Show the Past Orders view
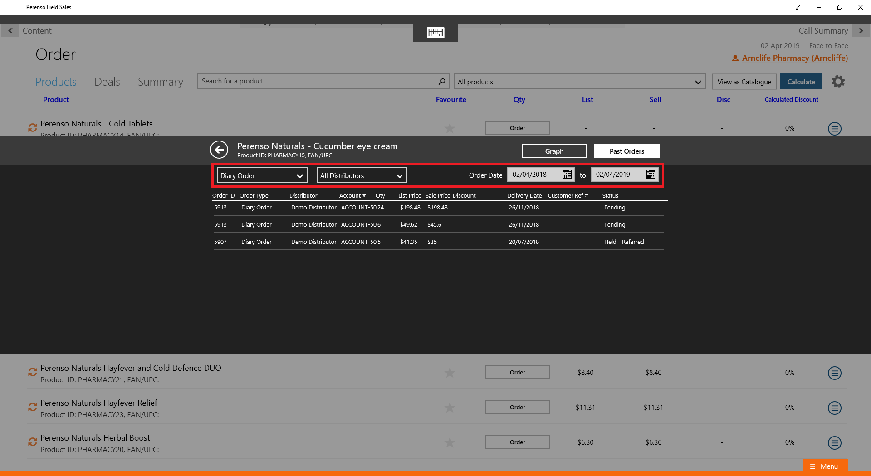The width and height of the screenshot is (871, 476). tap(626, 151)
